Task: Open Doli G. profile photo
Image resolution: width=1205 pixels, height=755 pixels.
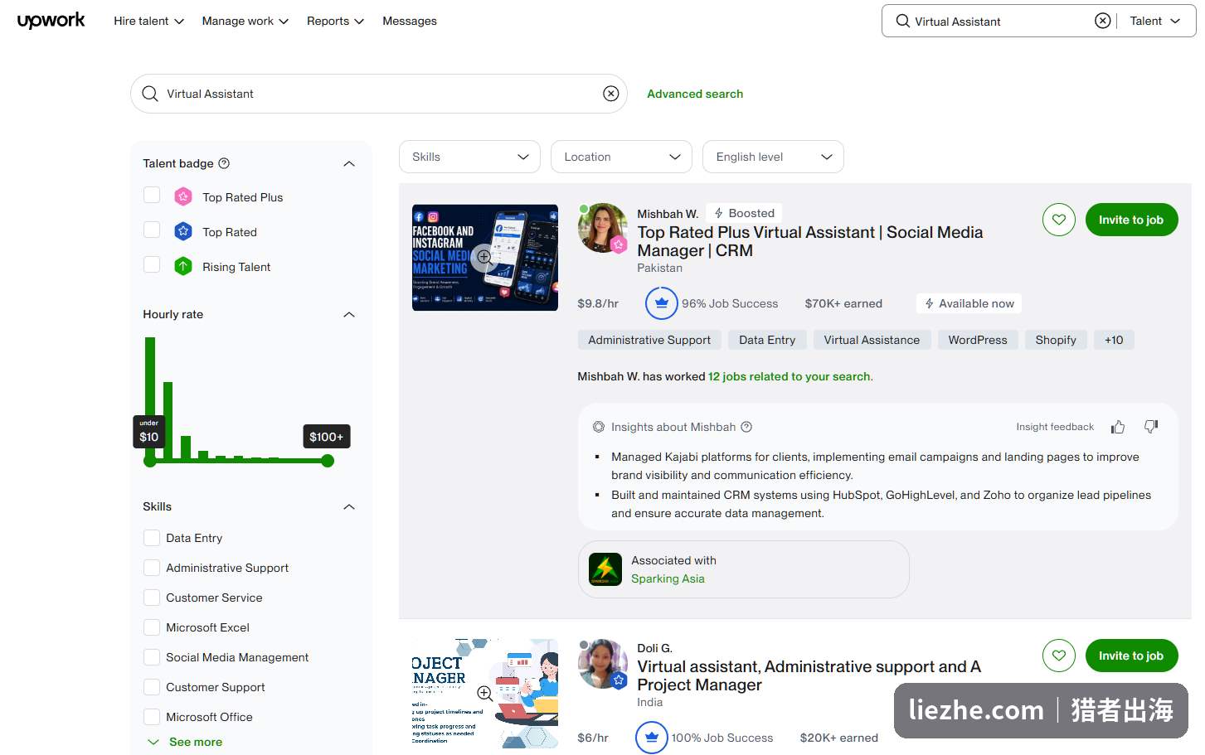Action: coord(602,663)
